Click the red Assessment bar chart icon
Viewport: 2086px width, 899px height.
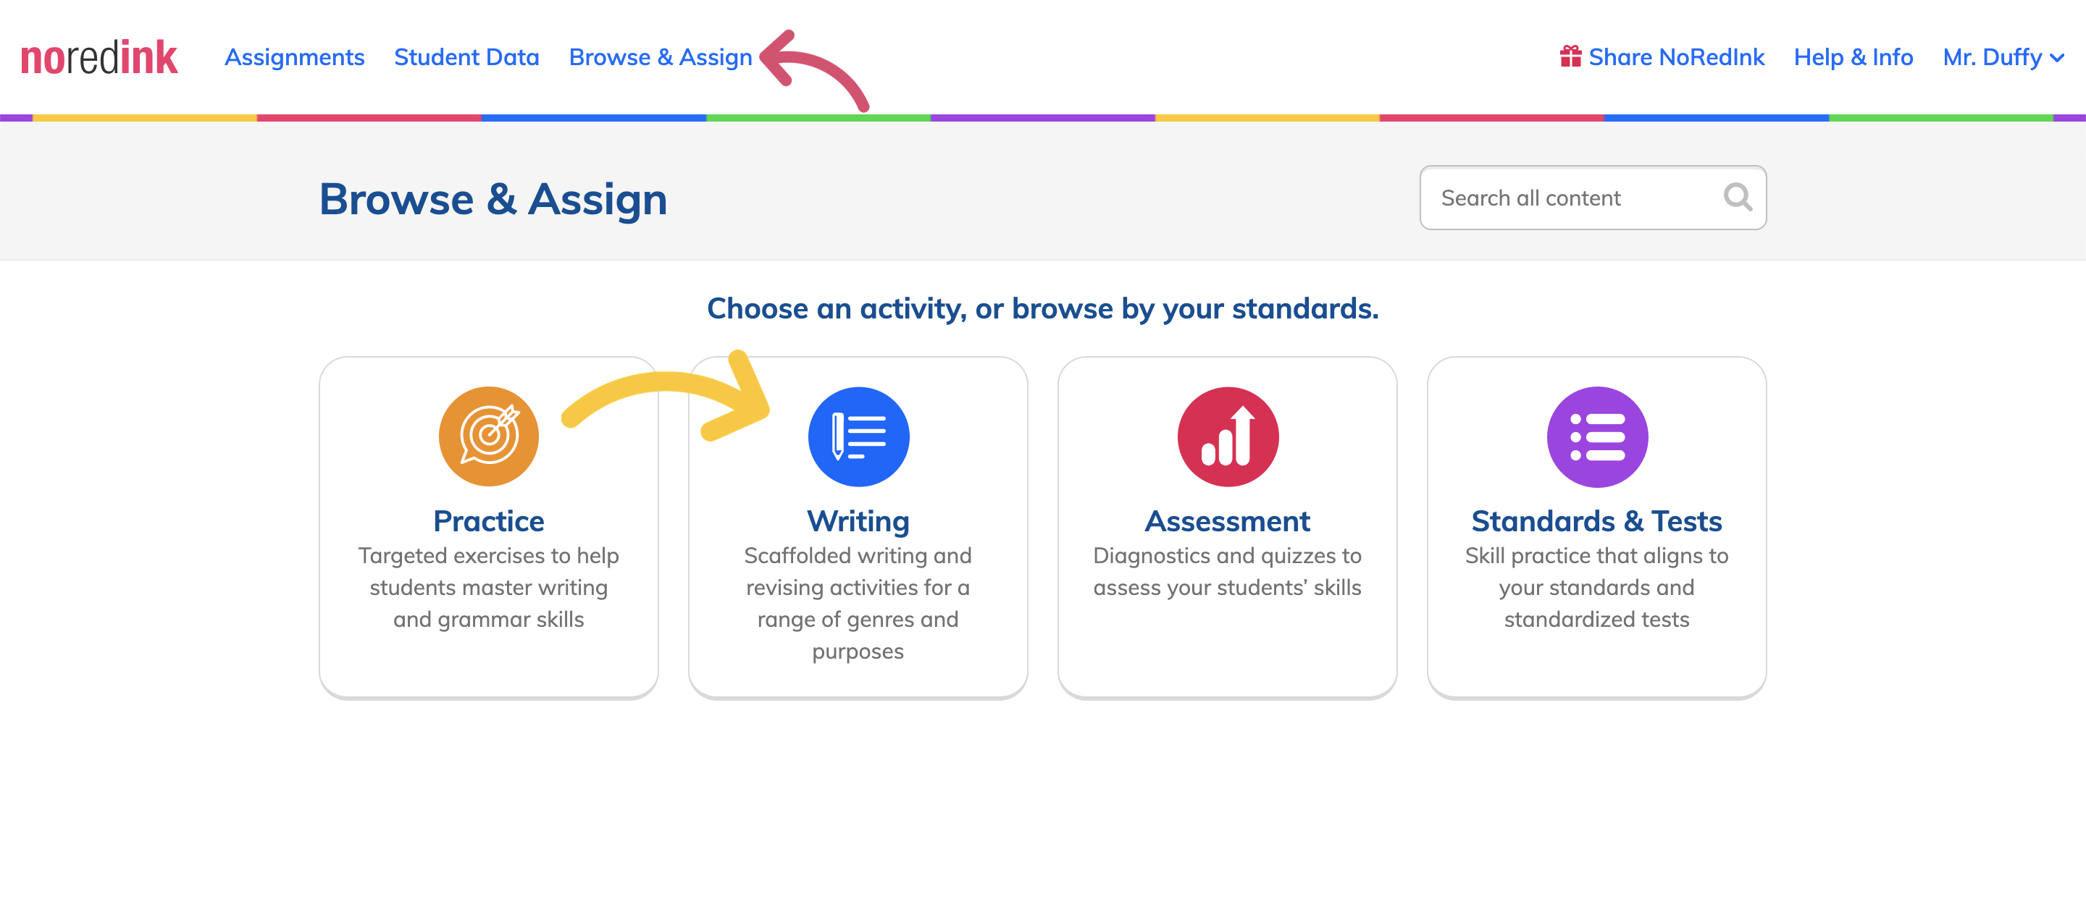tap(1228, 437)
